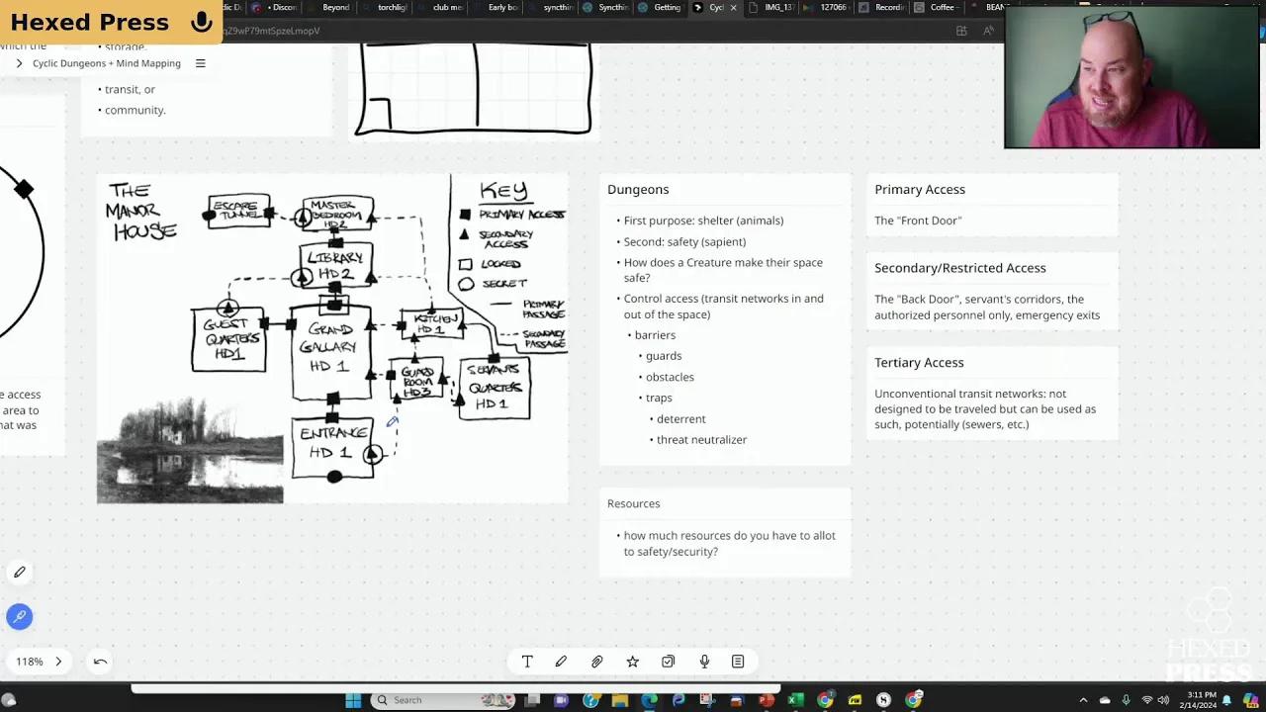Open the zoom options chevron next to 118%
This screenshot has height=712, width=1266.
pyautogui.click(x=57, y=661)
